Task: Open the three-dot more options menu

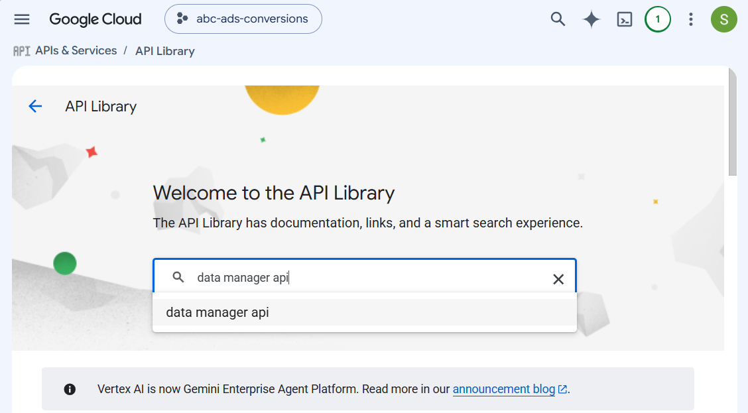Action: [x=691, y=19]
